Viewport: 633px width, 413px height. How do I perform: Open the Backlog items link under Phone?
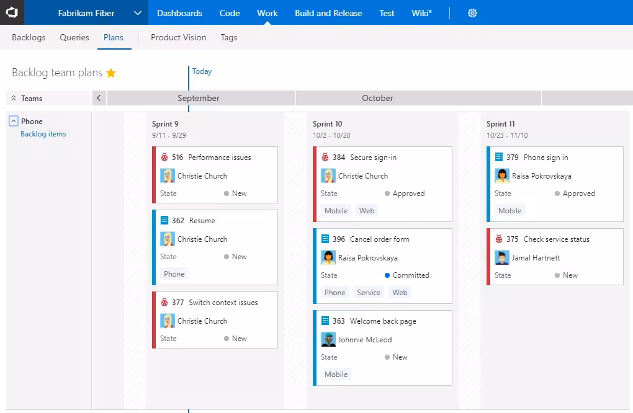[43, 134]
